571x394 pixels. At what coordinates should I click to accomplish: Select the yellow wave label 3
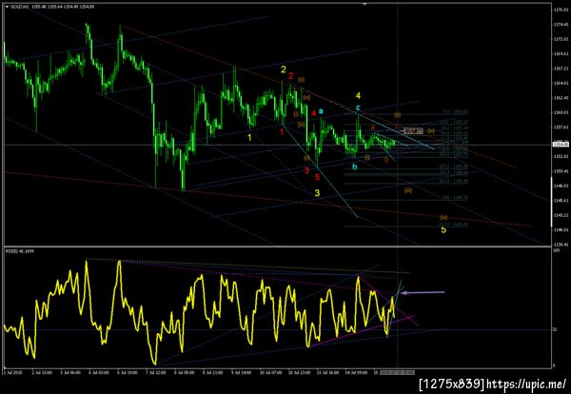click(x=317, y=192)
